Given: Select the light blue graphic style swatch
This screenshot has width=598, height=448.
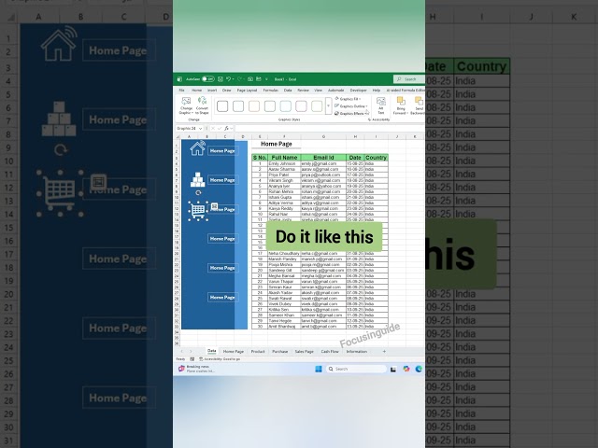Looking at the screenshot, I should 285,105.
